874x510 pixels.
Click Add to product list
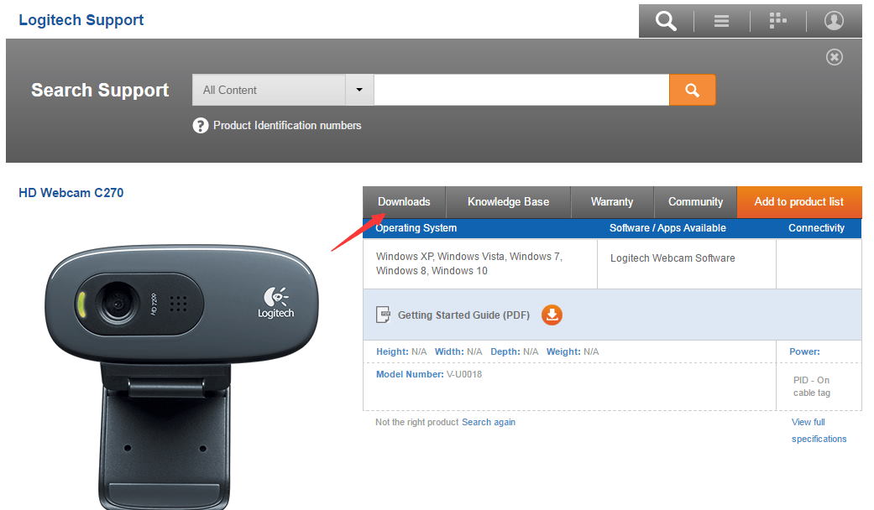799,202
